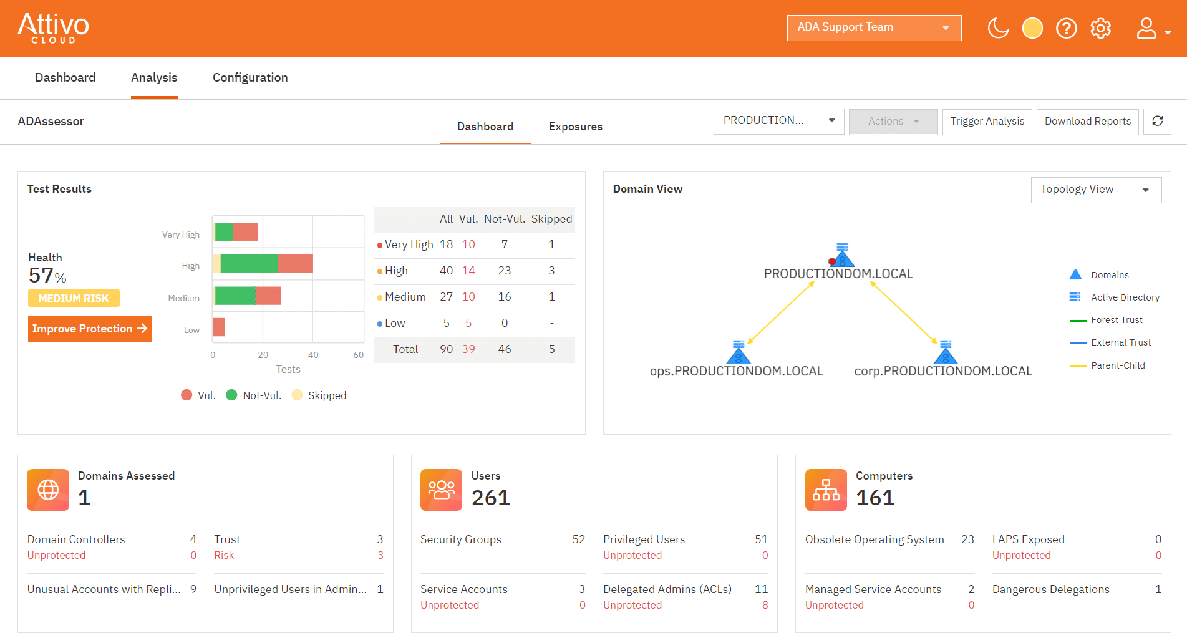Viewport: 1187px width, 638px height.
Task: Open the Service Accounts link
Action: pos(464,589)
